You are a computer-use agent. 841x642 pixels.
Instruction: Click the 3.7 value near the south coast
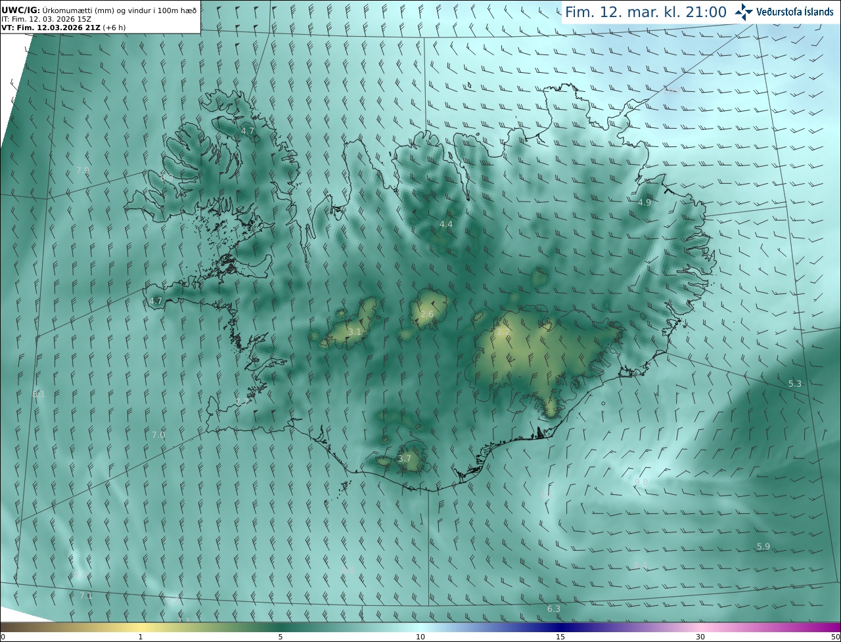pos(405,459)
